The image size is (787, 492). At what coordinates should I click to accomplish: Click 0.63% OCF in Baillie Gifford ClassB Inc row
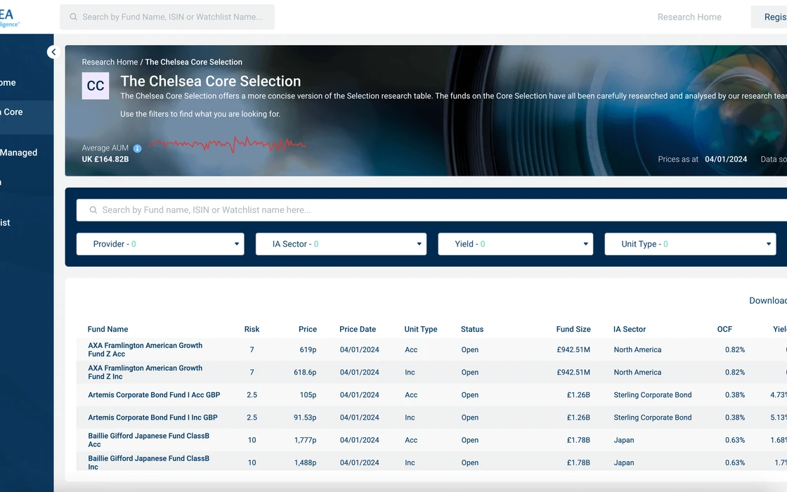coord(735,462)
